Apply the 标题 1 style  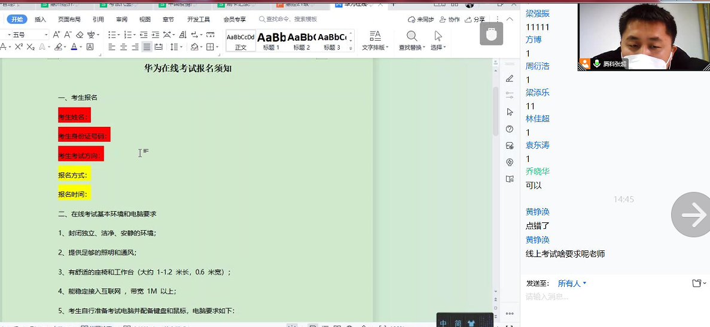pyautogui.click(x=271, y=41)
